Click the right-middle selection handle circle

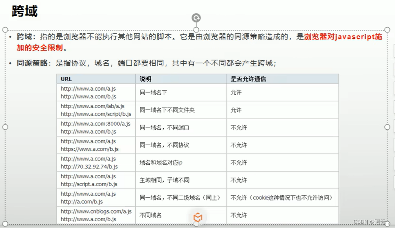tap(387, 126)
